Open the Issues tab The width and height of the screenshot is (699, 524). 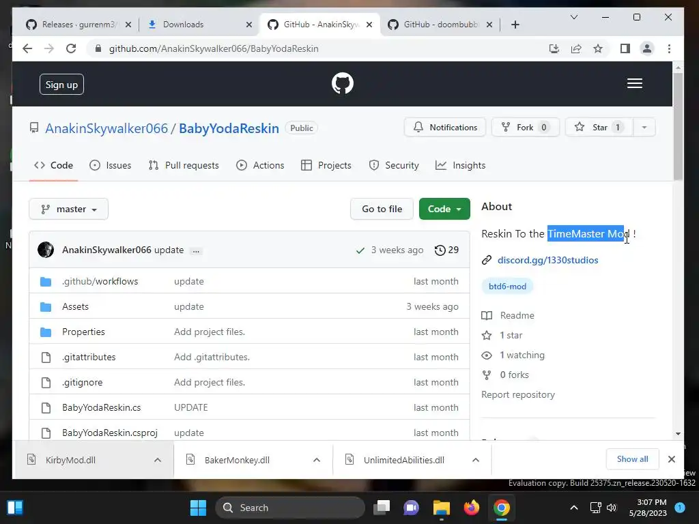tap(110, 165)
